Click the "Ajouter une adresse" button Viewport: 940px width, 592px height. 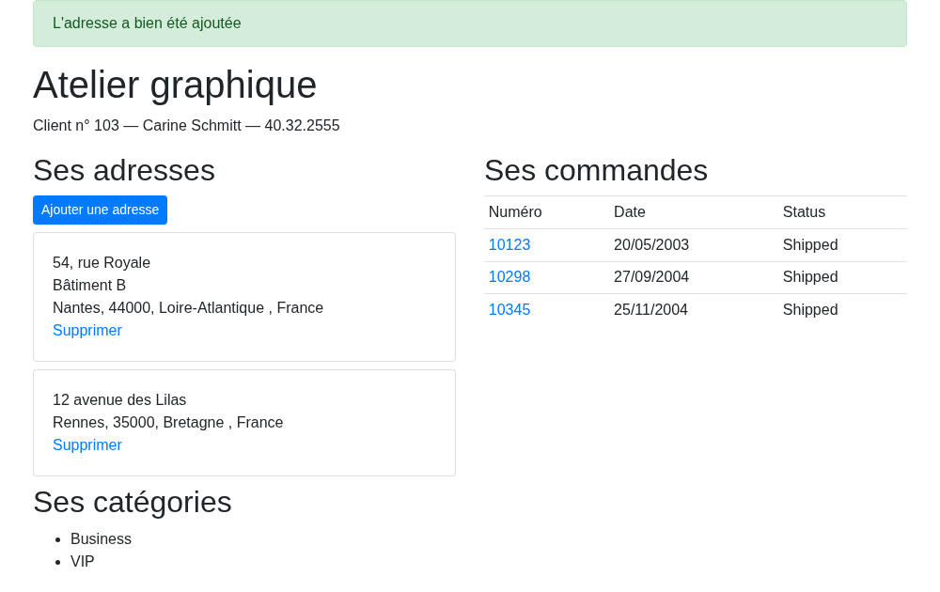pyautogui.click(x=101, y=210)
